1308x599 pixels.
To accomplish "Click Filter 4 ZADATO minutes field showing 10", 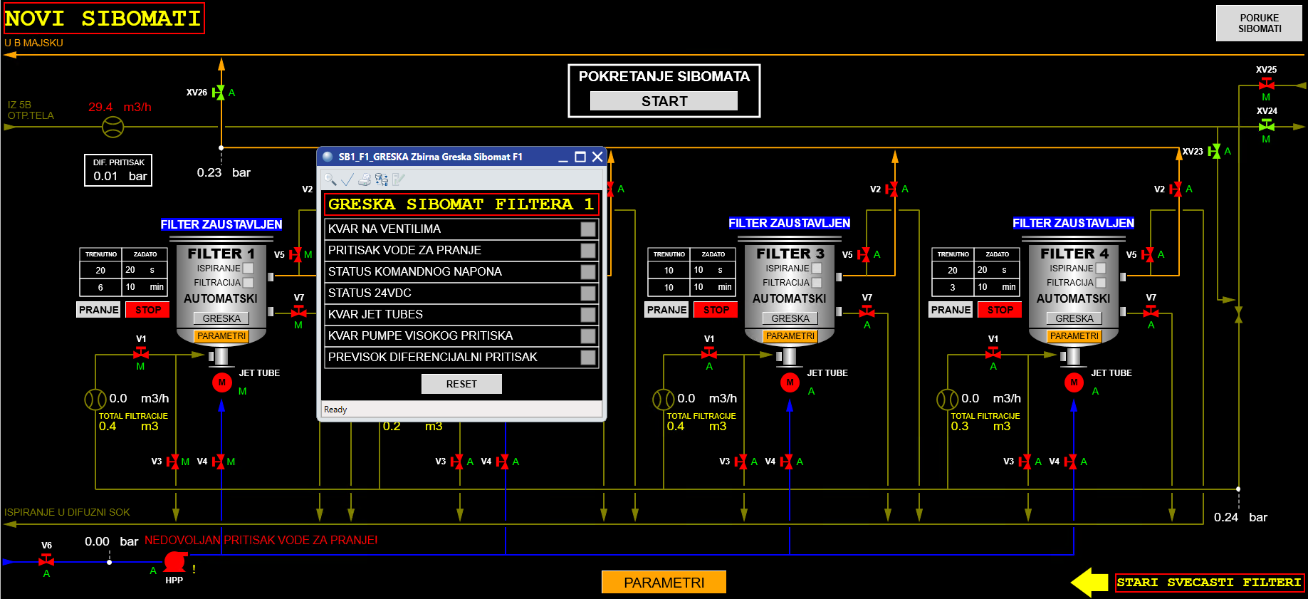I will pyautogui.click(x=997, y=287).
